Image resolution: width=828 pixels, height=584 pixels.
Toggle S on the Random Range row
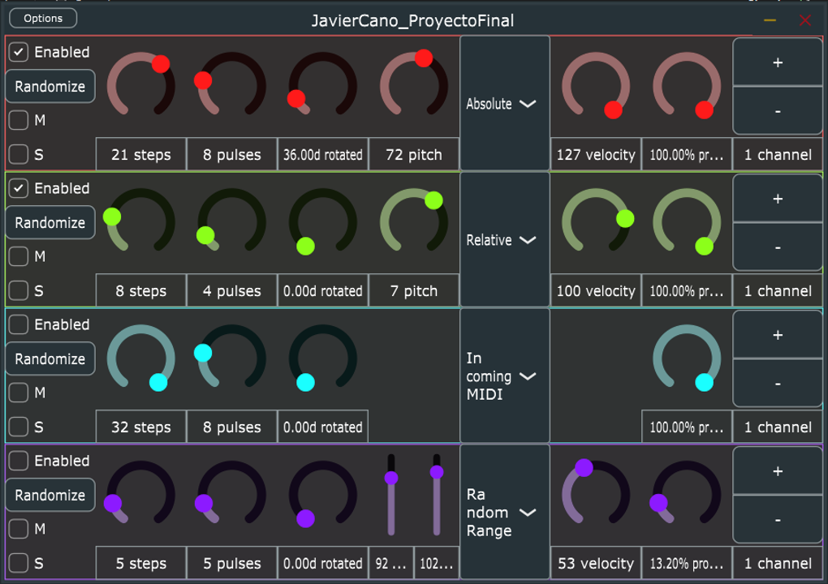tap(18, 563)
